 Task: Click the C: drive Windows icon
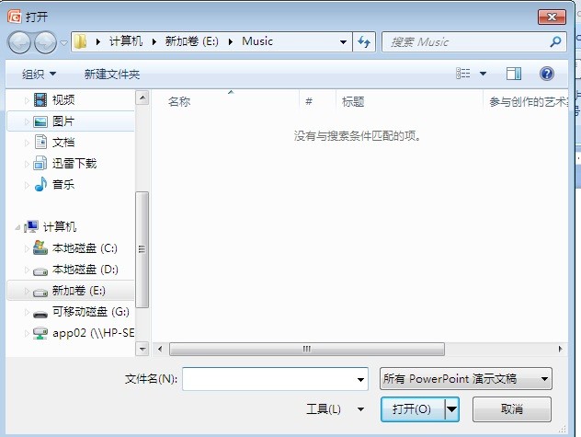[x=40, y=247]
